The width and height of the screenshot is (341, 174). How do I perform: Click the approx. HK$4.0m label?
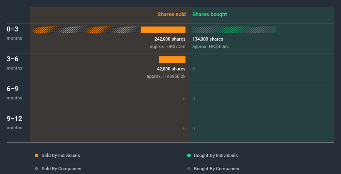pyautogui.click(x=210, y=46)
